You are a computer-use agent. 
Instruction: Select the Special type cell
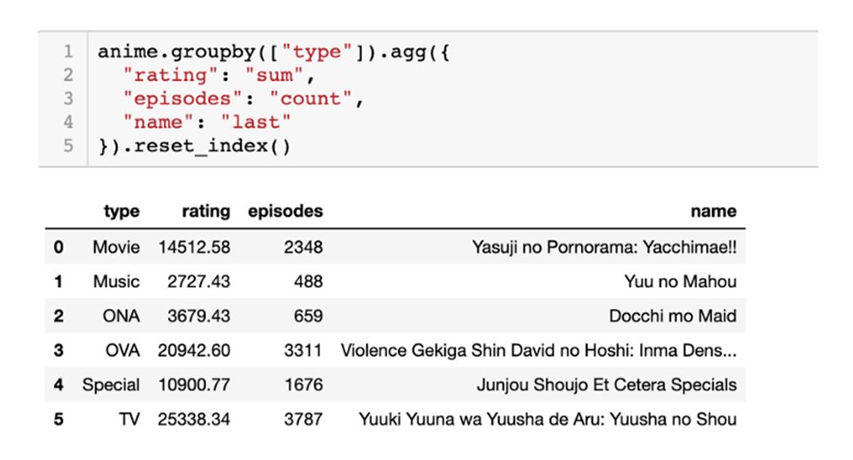point(111,385)
